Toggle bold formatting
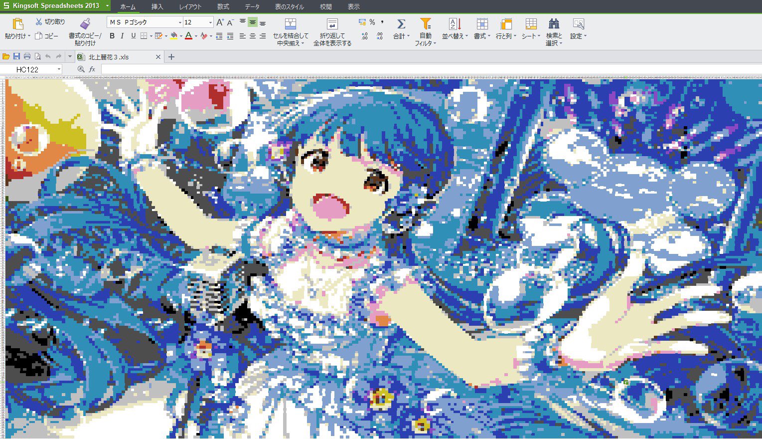762x439 pixels. (112, 36)
